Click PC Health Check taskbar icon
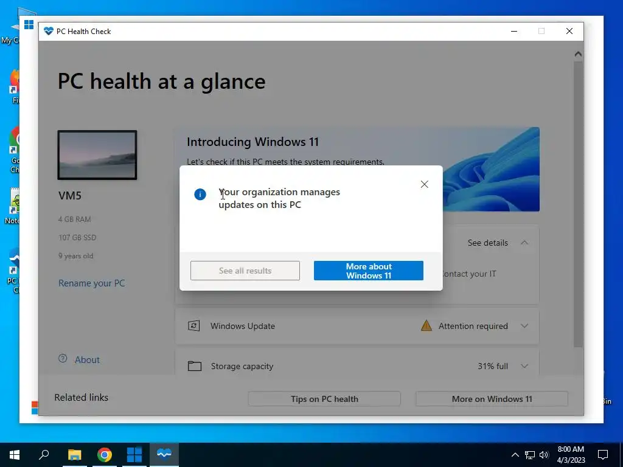 pos(164,455)
